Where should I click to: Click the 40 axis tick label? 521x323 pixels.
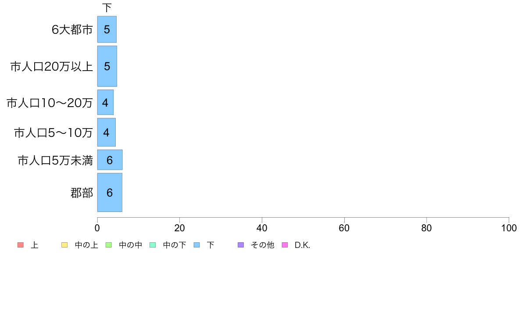tap(262, 228)
